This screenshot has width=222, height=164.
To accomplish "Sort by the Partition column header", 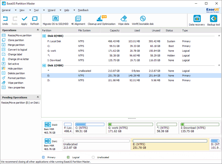I will click(x=59, y=30).
